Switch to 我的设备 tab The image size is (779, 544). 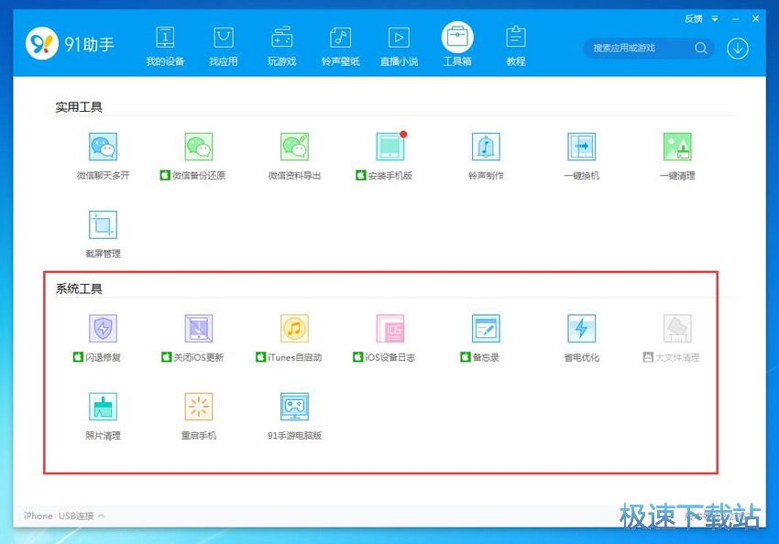pyautogui.click(x=165, y=47)
